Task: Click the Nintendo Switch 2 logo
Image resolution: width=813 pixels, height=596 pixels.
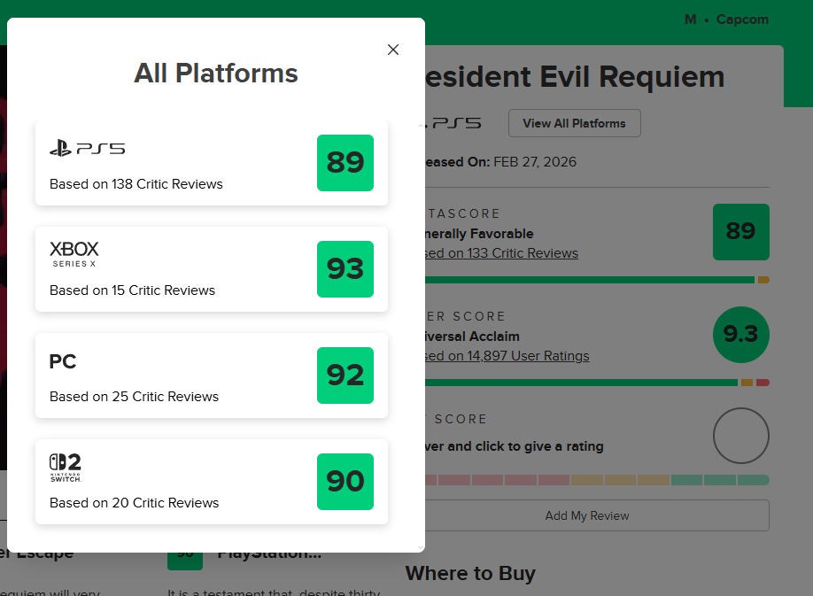Action: click(x=66, y=468)
